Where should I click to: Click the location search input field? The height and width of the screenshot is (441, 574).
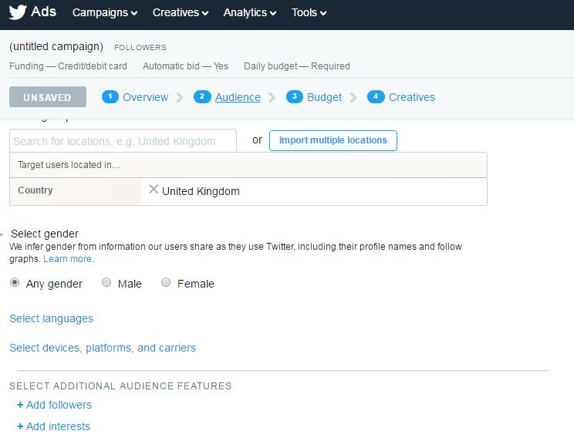coord(123,141)
